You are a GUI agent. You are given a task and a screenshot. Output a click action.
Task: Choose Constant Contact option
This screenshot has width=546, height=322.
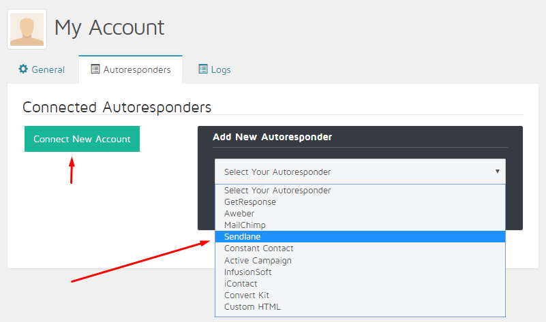point(360,248)
